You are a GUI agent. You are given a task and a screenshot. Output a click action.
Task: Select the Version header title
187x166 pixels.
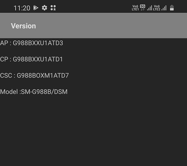(24, 26)
